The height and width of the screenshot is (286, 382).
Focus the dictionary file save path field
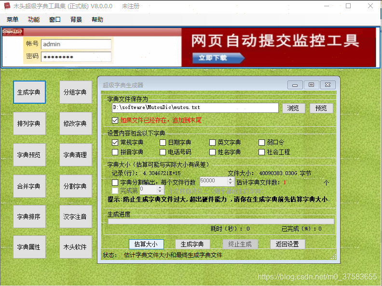195,108
